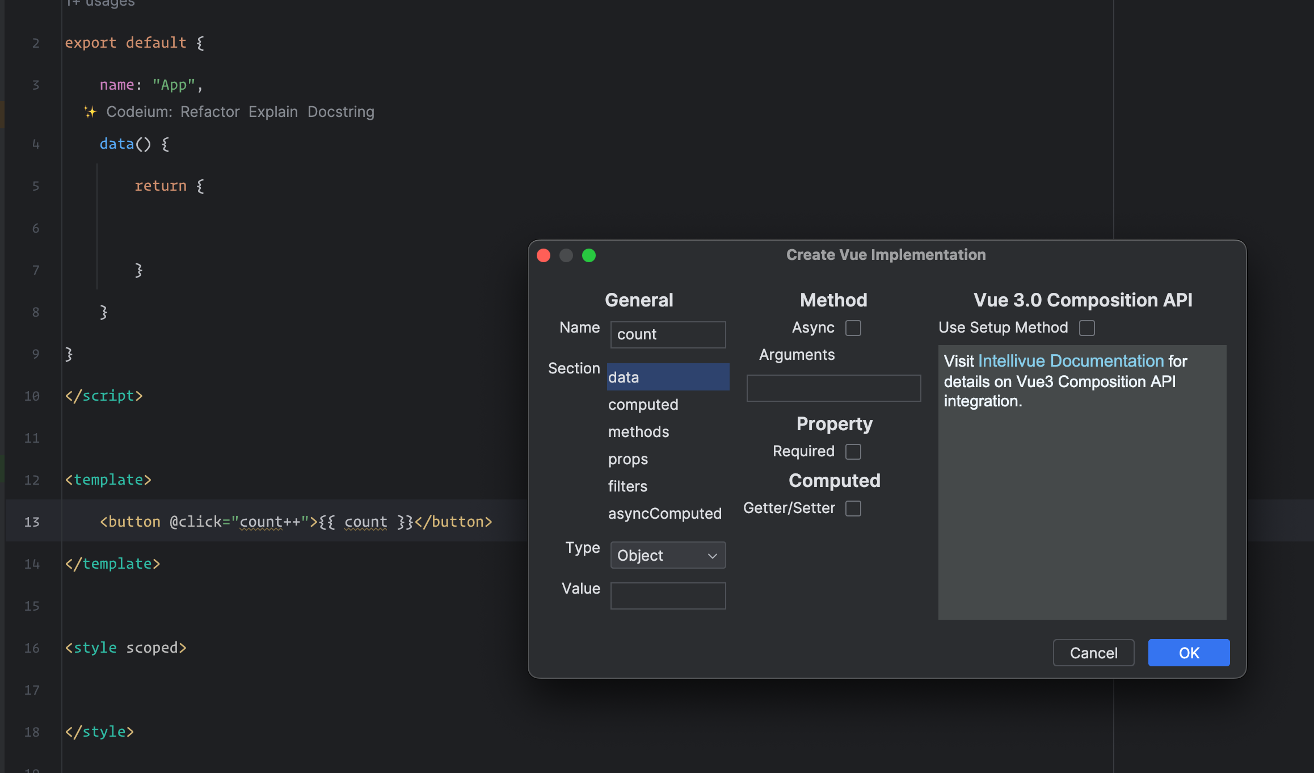
Task: Enable Use Setup Method checkbox
Action: [1086, 328]
